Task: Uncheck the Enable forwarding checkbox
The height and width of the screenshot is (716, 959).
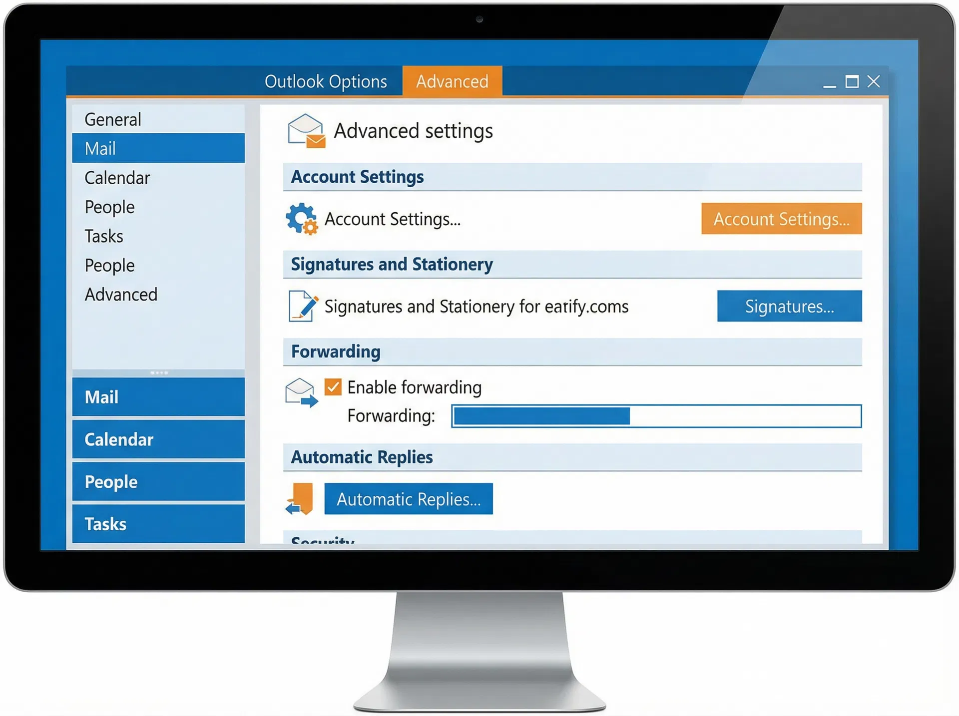Action: click(x=333, y=387)
